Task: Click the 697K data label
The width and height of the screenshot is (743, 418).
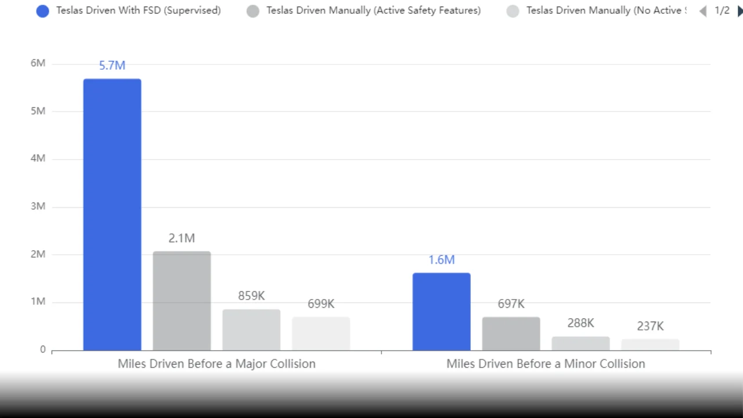Action: [511, 304]
